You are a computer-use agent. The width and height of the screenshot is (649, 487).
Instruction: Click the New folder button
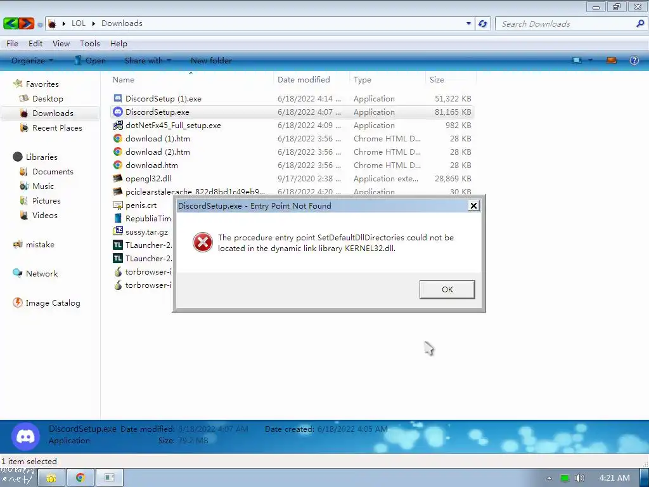click(x=211, y=60)
